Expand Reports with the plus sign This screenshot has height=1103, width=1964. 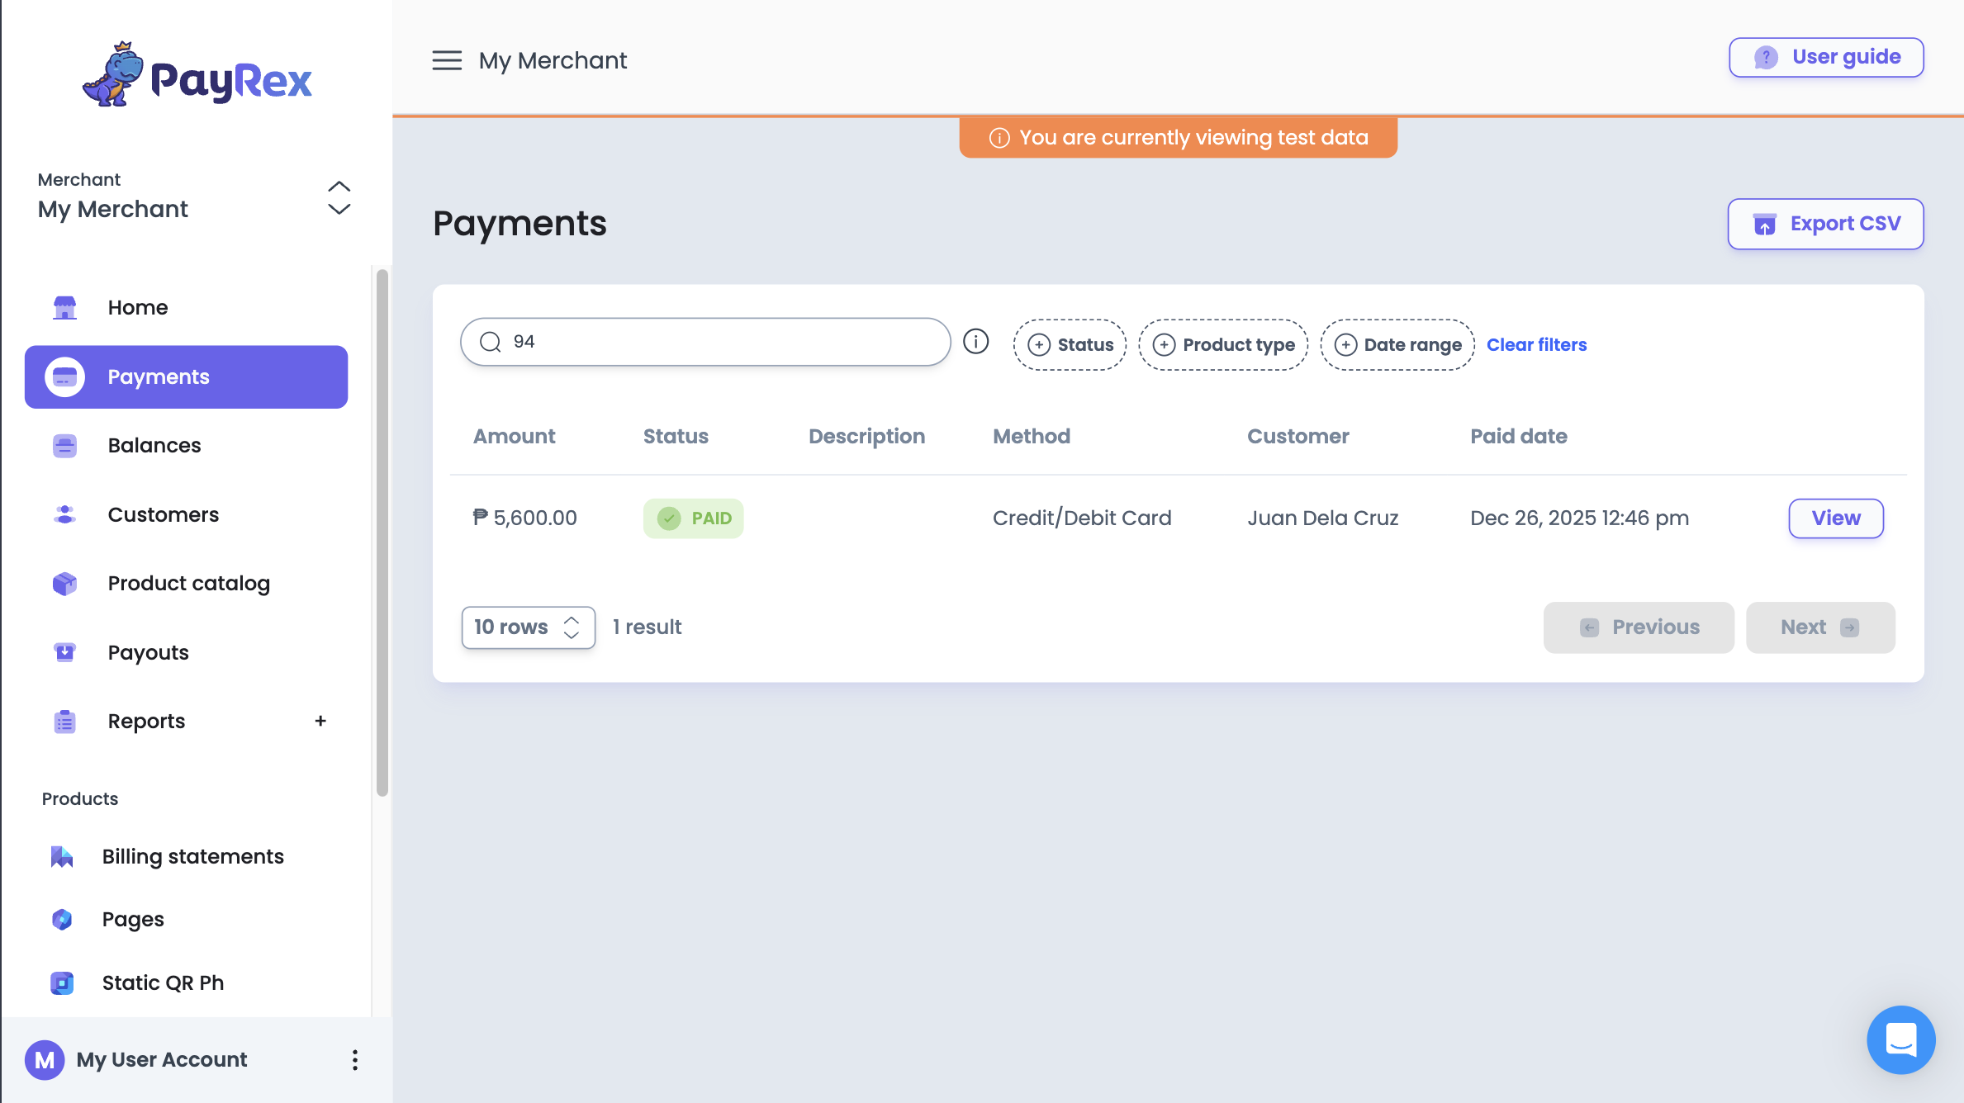pyautogui.click(x=320, y=721)
